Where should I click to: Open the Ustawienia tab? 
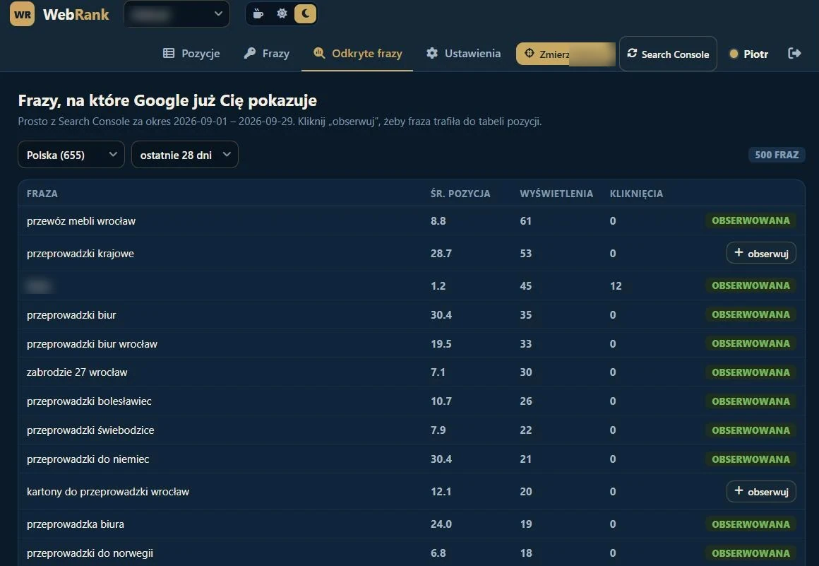tap(463, 53)
